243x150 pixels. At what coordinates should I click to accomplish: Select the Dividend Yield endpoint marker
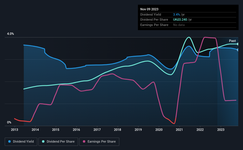(x=238, y=50)
